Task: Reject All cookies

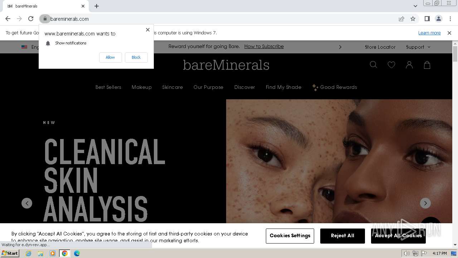Action: [342, 236]
